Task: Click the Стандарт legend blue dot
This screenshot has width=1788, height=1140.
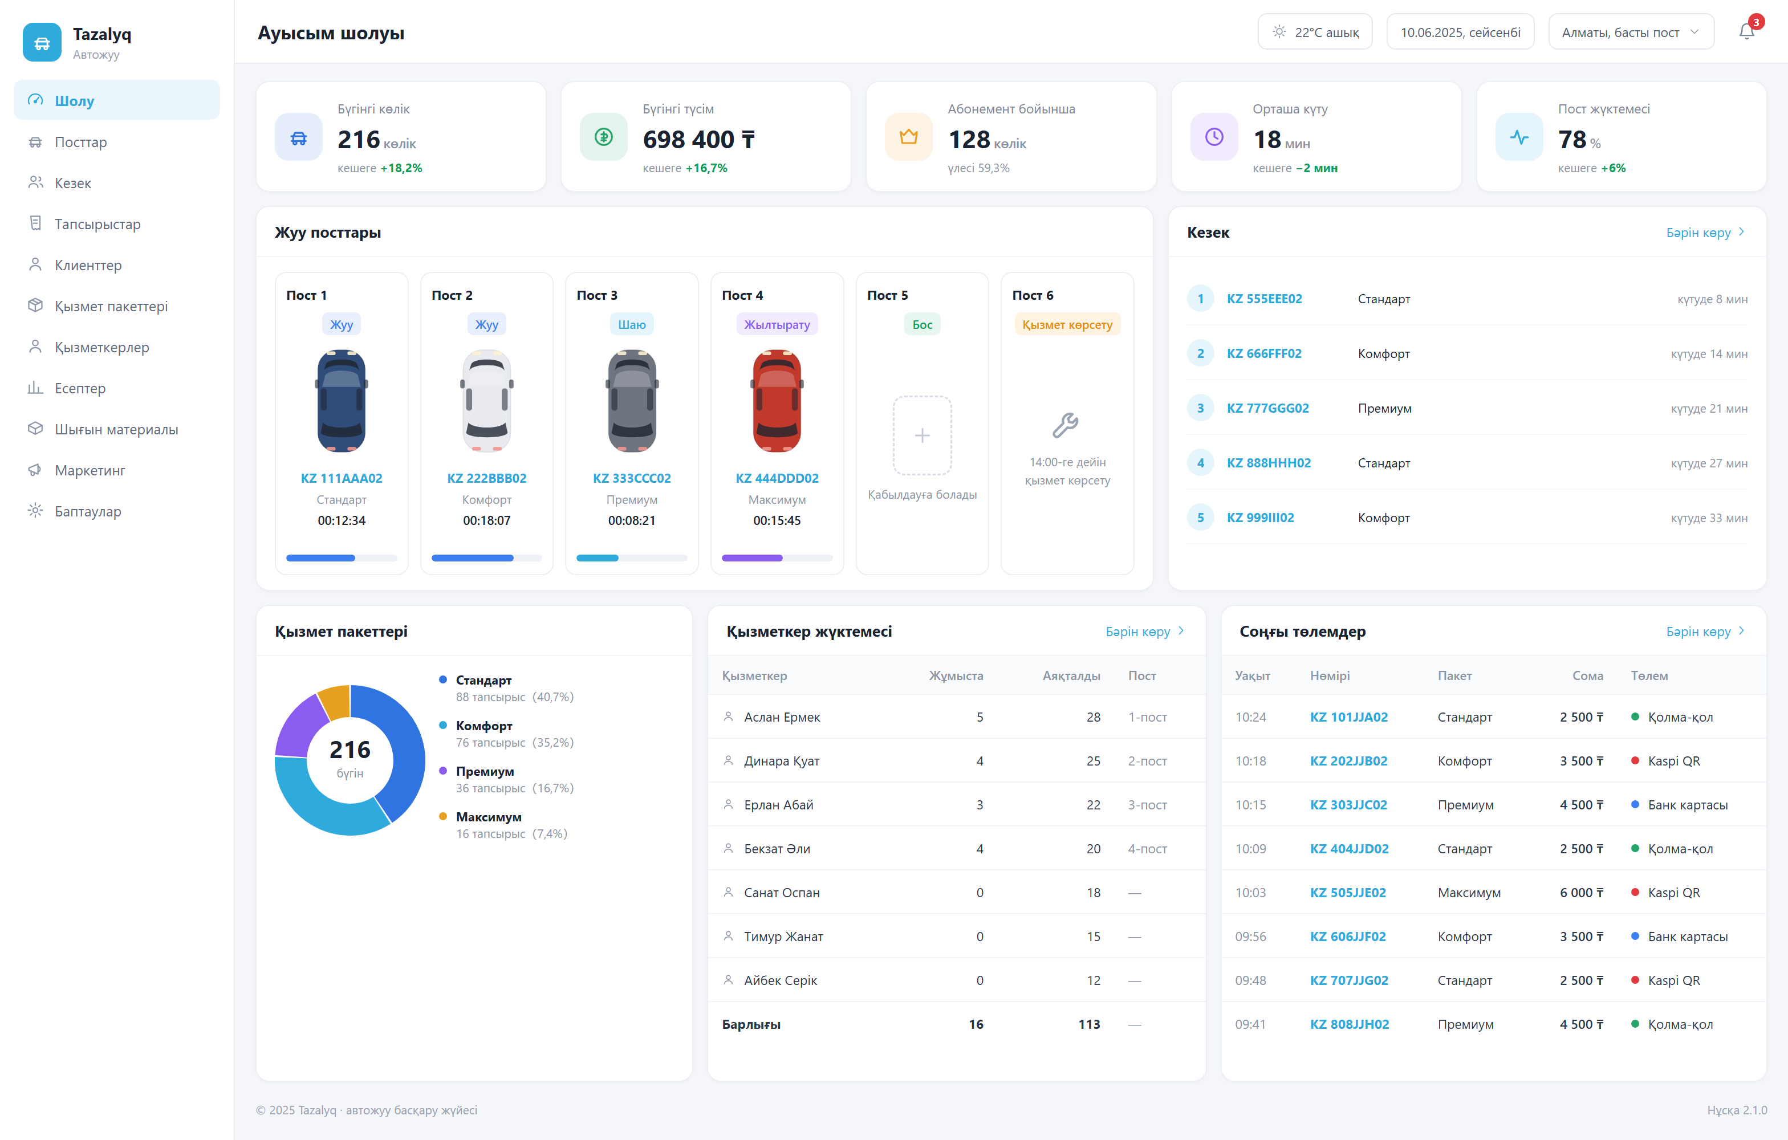Action: tap(442, 680)
